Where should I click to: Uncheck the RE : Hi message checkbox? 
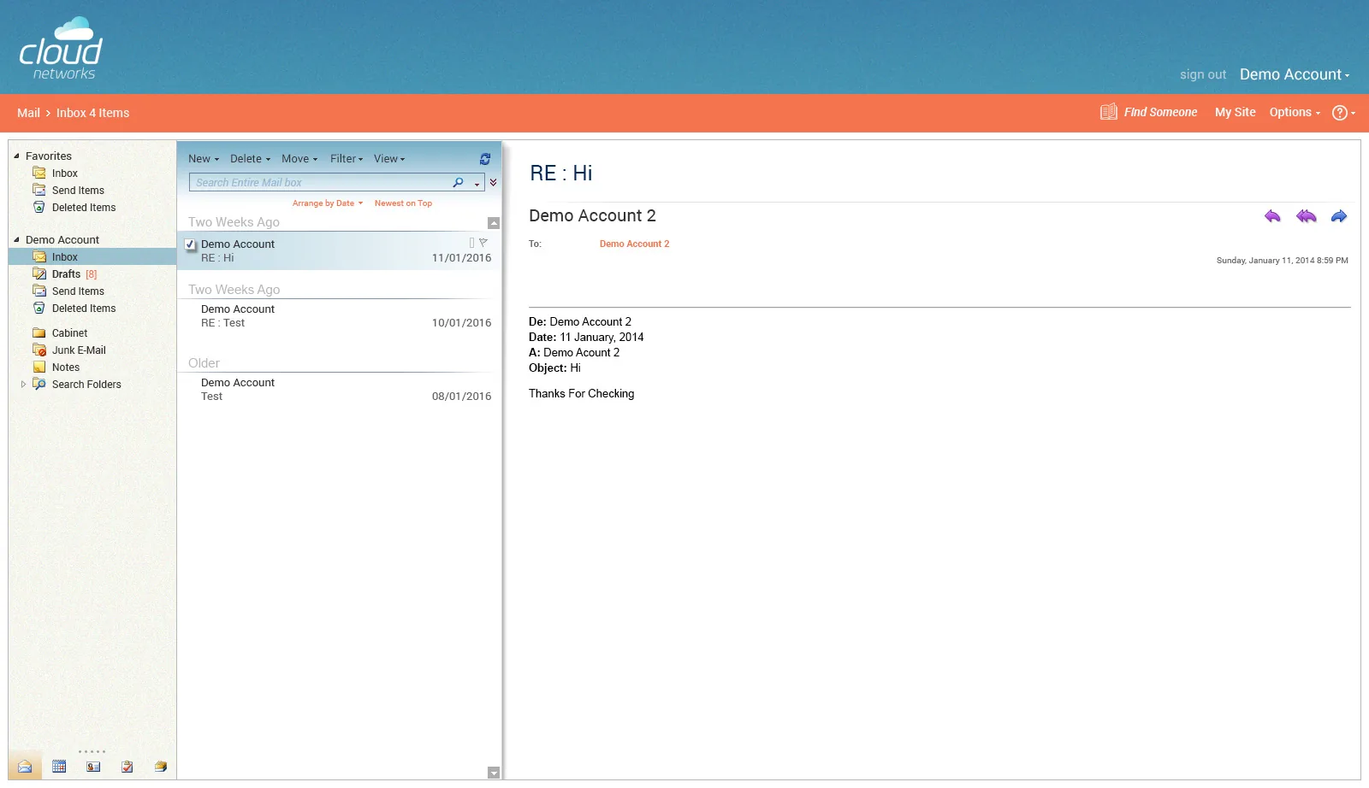pos(191,244)
